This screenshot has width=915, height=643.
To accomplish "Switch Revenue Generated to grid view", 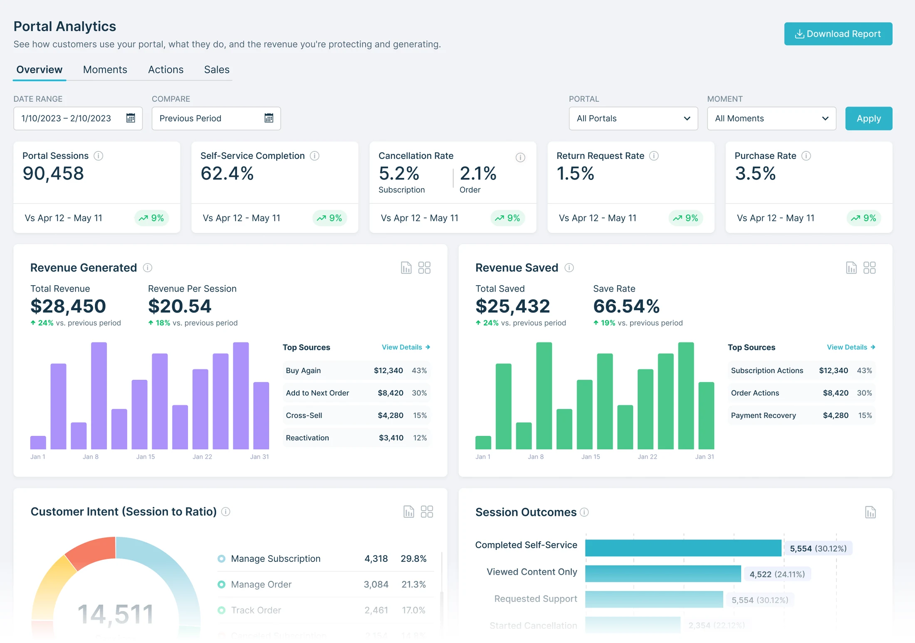I will tap(424, 267).
